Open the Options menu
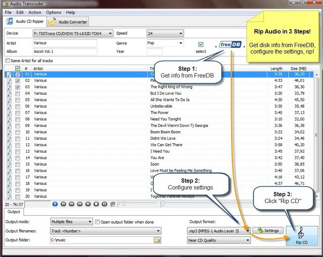 tap(54, 12)
